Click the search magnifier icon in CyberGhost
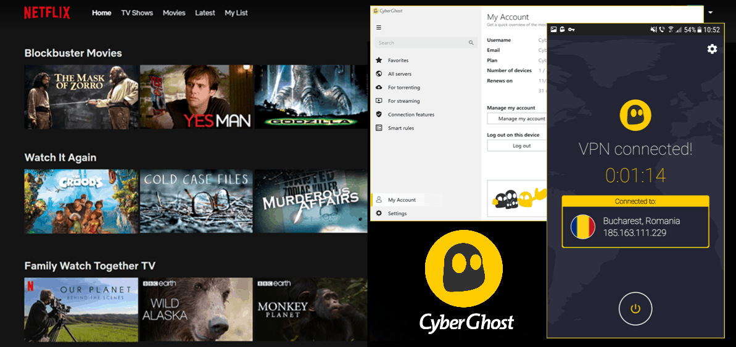 tap(471, 43)
